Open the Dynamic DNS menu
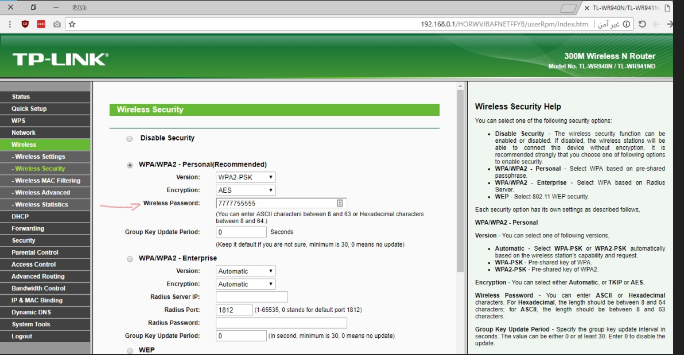This screenshot has height=355, width=684. (45, 313)
